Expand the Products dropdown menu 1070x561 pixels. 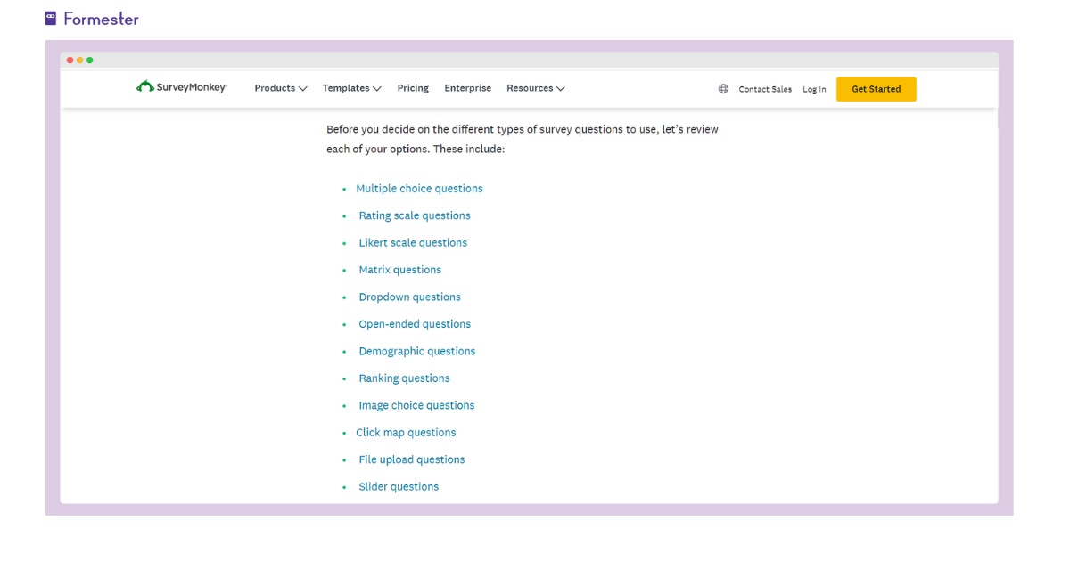coord(280,88)
